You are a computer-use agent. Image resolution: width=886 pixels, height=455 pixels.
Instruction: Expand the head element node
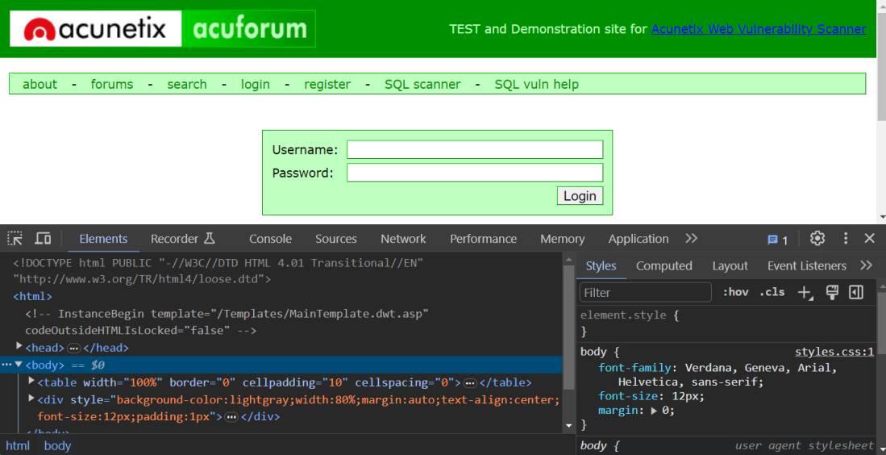click(x=19, y=346)
